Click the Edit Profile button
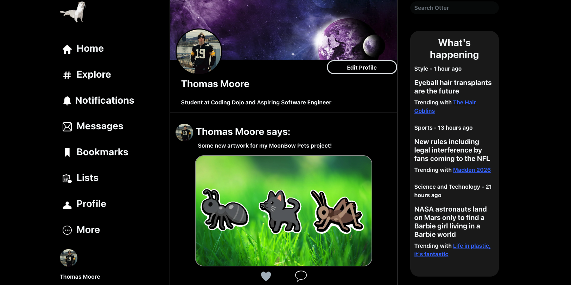The image size is (571, 285). (362, 67)
